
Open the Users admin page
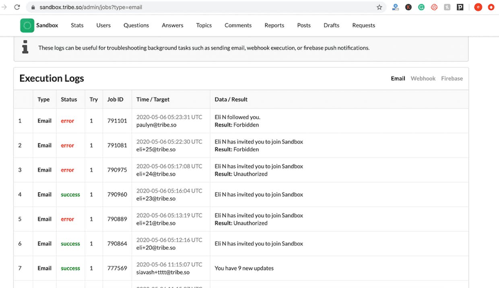(x=103, y=25)
